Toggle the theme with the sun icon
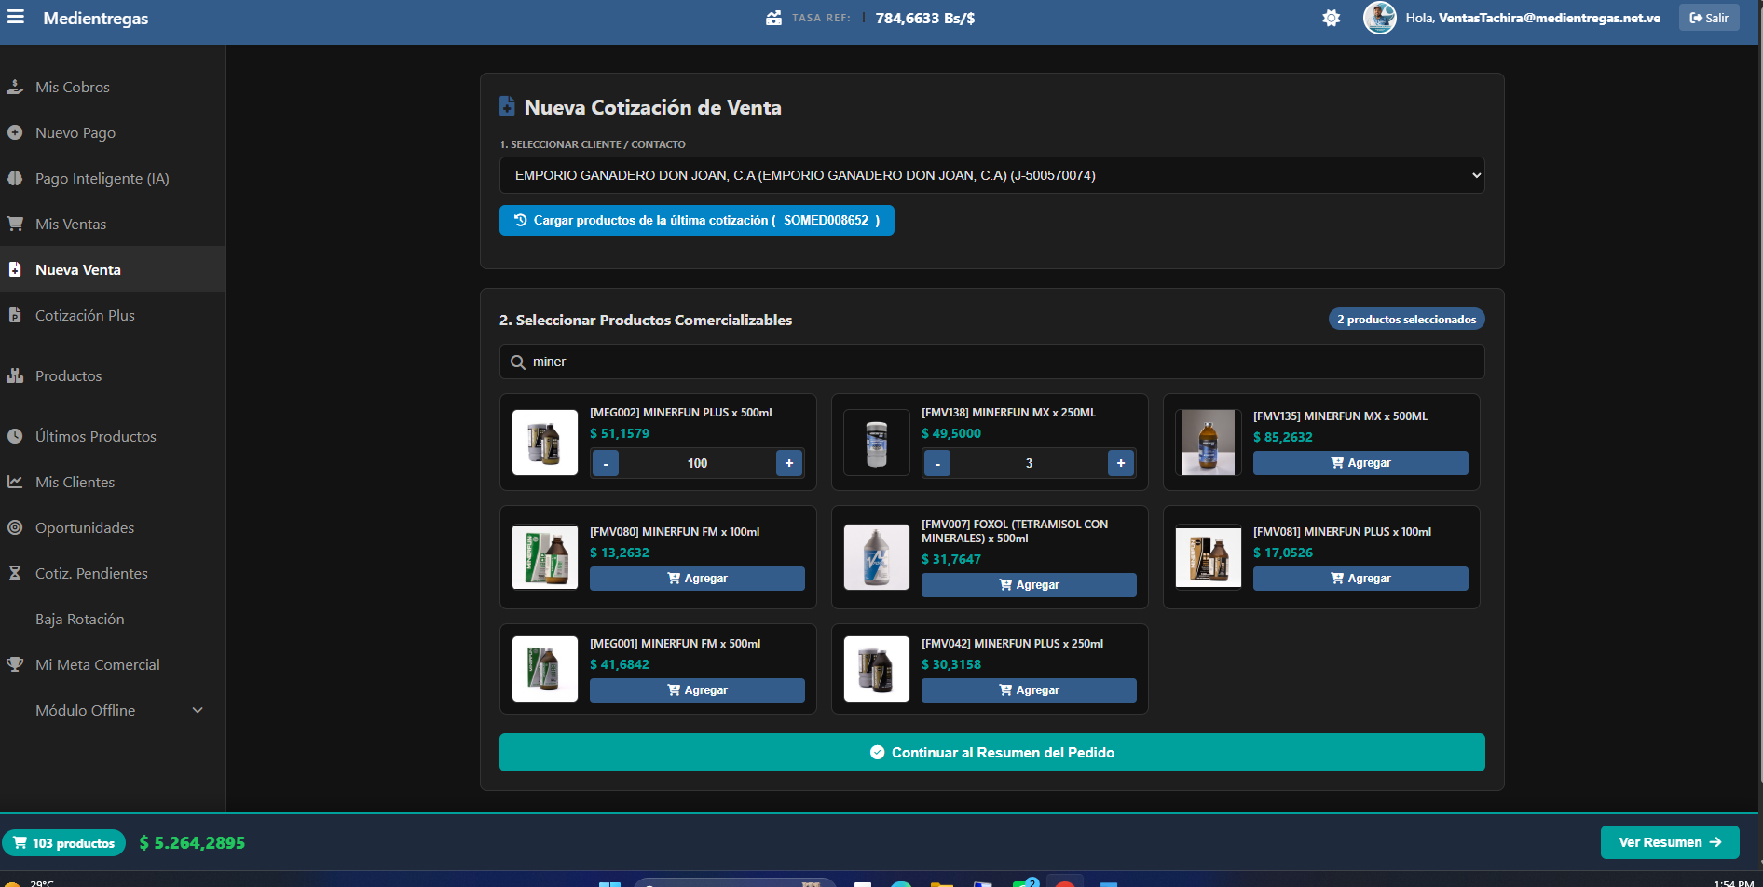Viewport: 1763px width, 887px height. click(1332, 18)
